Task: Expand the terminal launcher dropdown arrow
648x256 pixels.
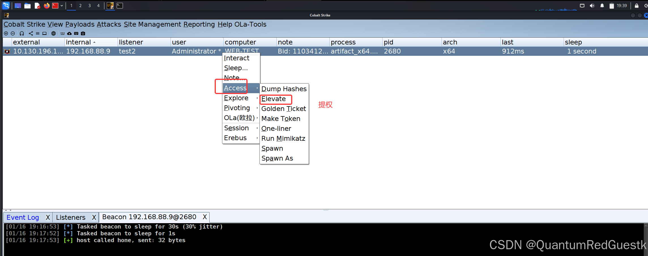Action: click(x=62, y=6)
